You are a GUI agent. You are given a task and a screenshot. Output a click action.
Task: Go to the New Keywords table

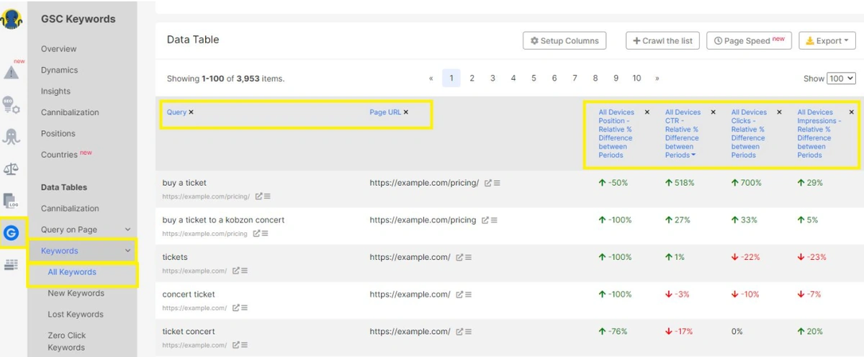(76, 293)
